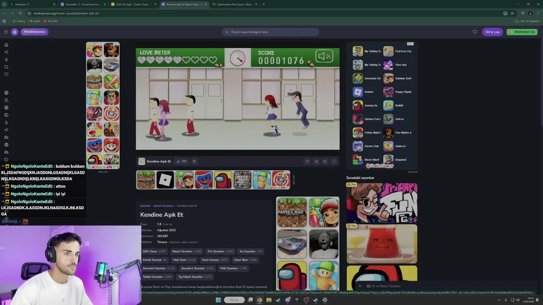This screenshot has width=543, height=305.
Task: Reload the page in the browser toolbar
Action: 20,13
